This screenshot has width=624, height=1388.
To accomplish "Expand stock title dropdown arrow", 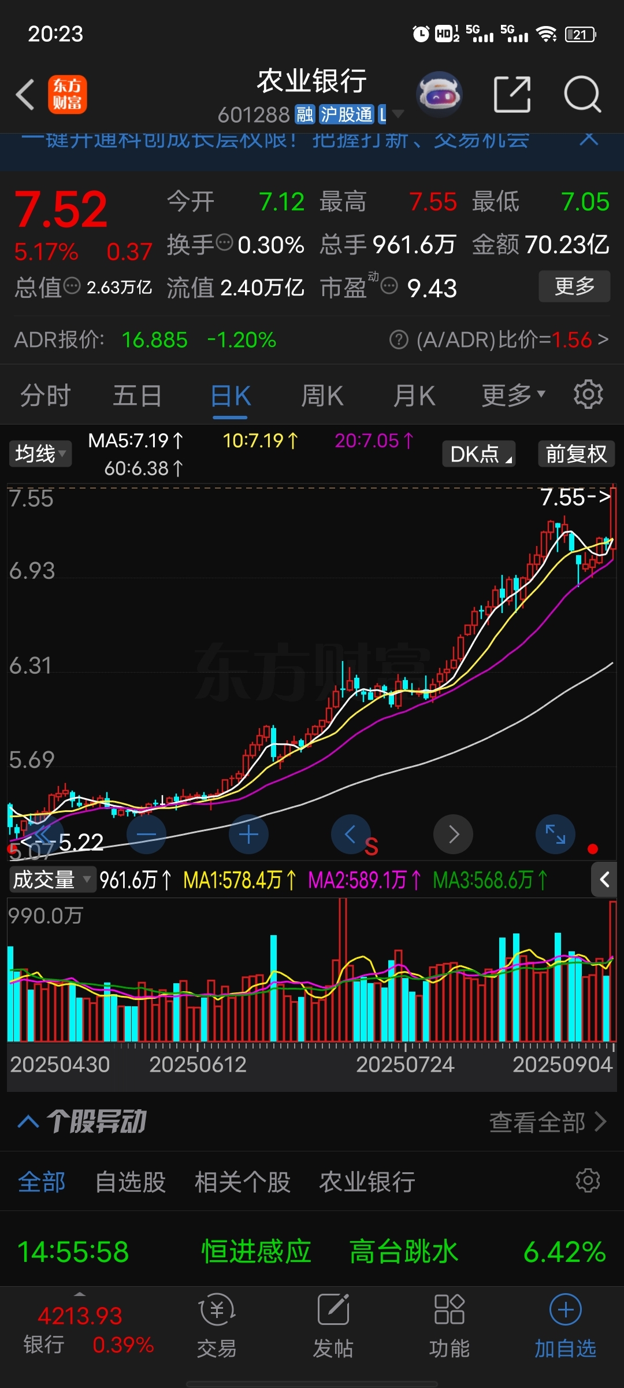I will click(x=398, y=114).
